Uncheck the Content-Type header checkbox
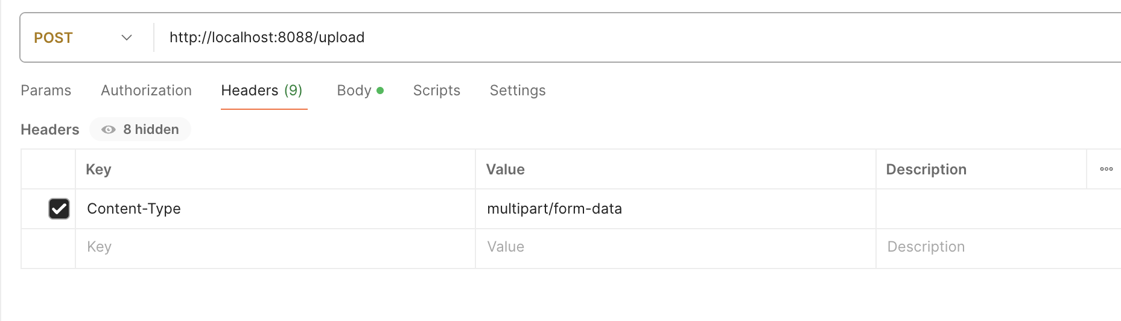This screenshot has width=1121, height=321. pyautogui.click(x=59, y=209)
